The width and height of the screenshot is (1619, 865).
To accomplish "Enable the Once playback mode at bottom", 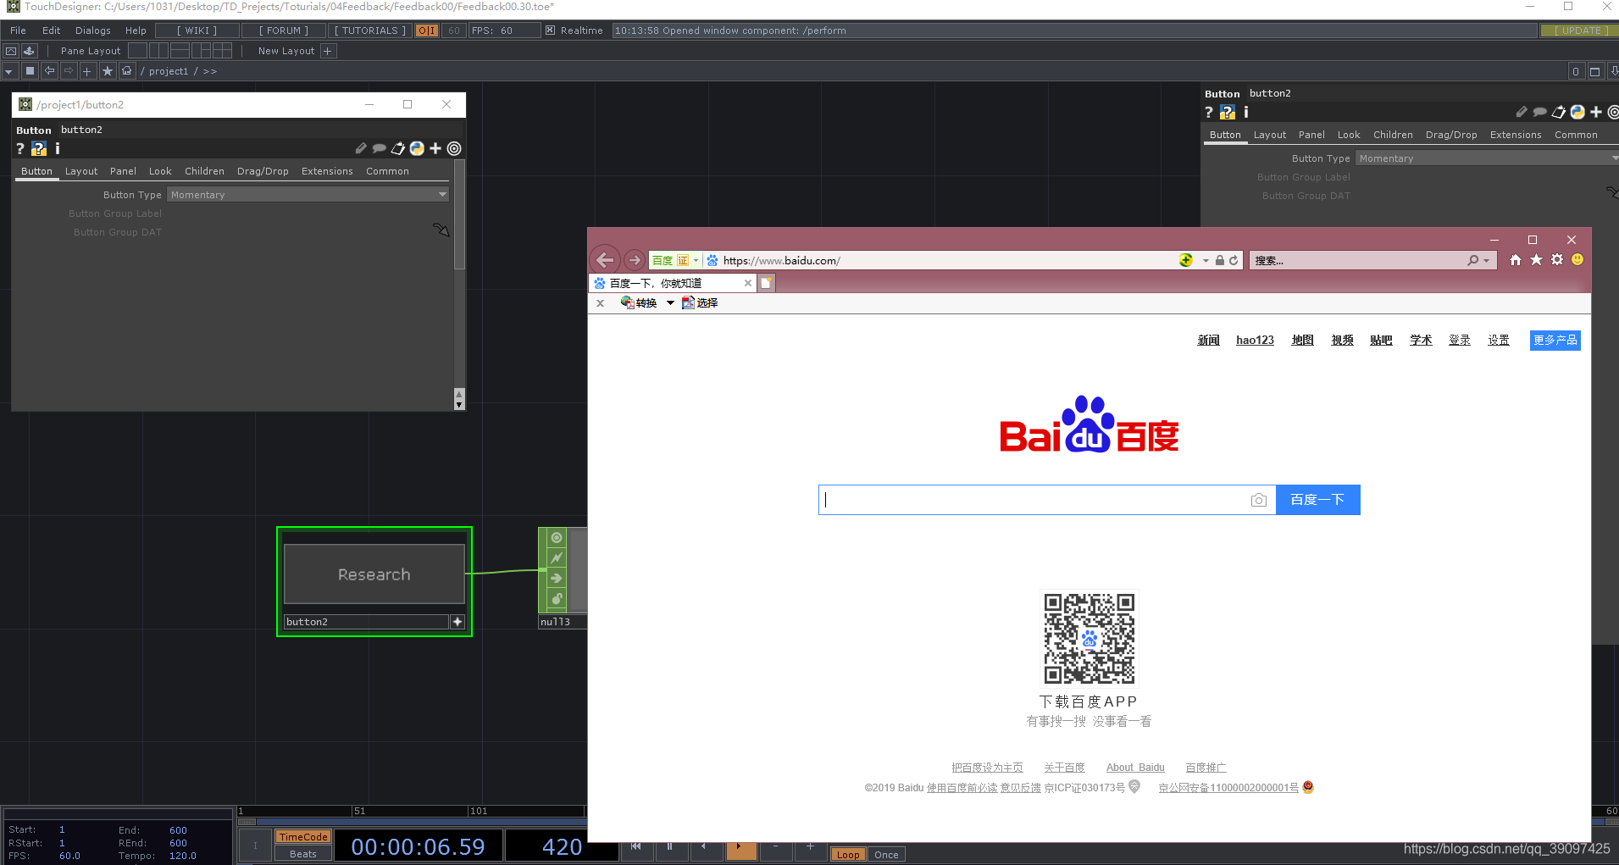I will (x=885, y=854).
